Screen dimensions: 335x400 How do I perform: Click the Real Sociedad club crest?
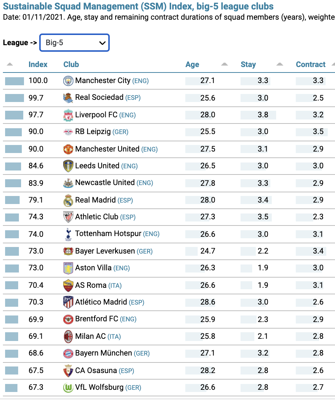coord(68,98)
